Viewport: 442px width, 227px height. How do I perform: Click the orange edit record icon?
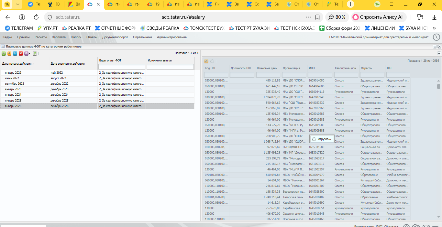(x=9, y=53)
